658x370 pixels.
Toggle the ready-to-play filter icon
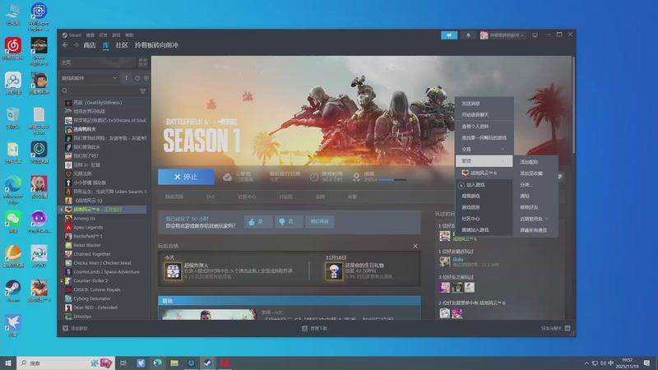pos(146,78)
